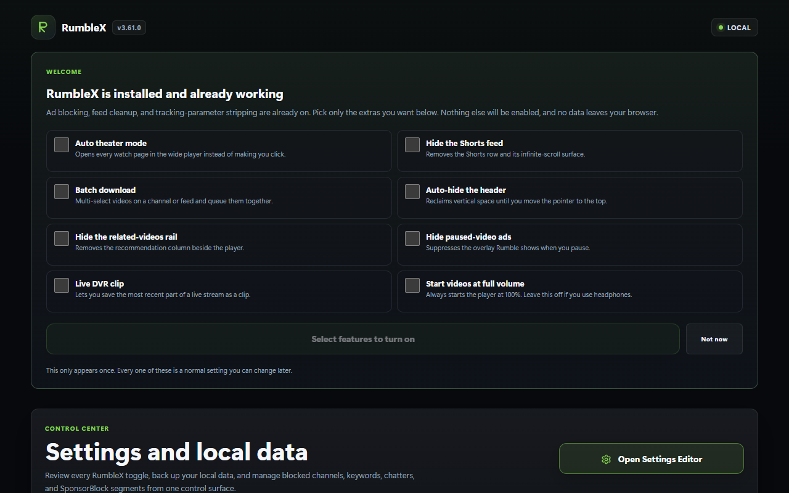Viewport: 789px width, 493px height.
Task: Click the text about headphones under full volume
Action: (529, 295)
